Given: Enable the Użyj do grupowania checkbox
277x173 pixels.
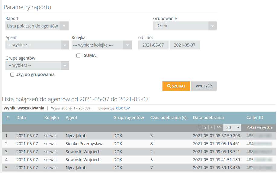Looking at the screenshot, I should coord(12,75).
